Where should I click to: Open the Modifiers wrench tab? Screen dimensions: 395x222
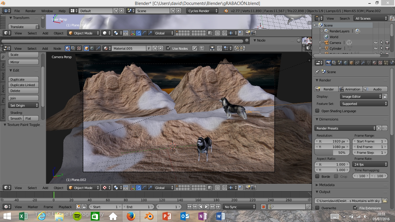(x=363, y=63)
